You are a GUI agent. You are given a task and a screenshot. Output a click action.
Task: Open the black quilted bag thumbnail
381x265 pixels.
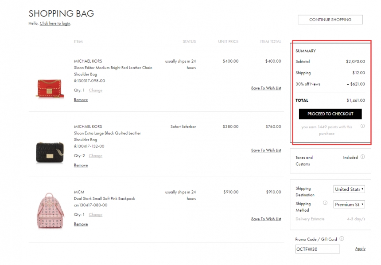[x=50, y=152]
